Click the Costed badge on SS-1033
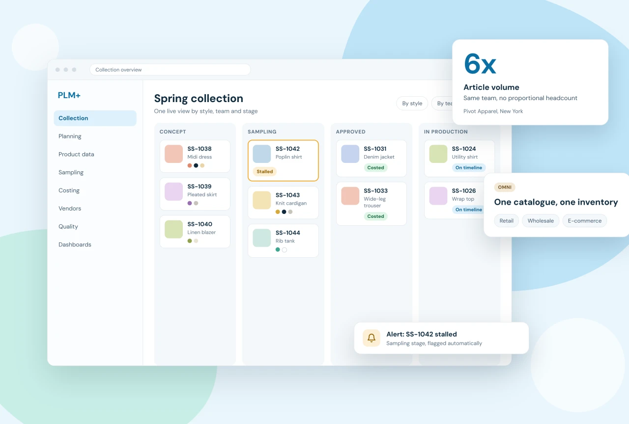This screenshot has height=424, width=629. 376,216
